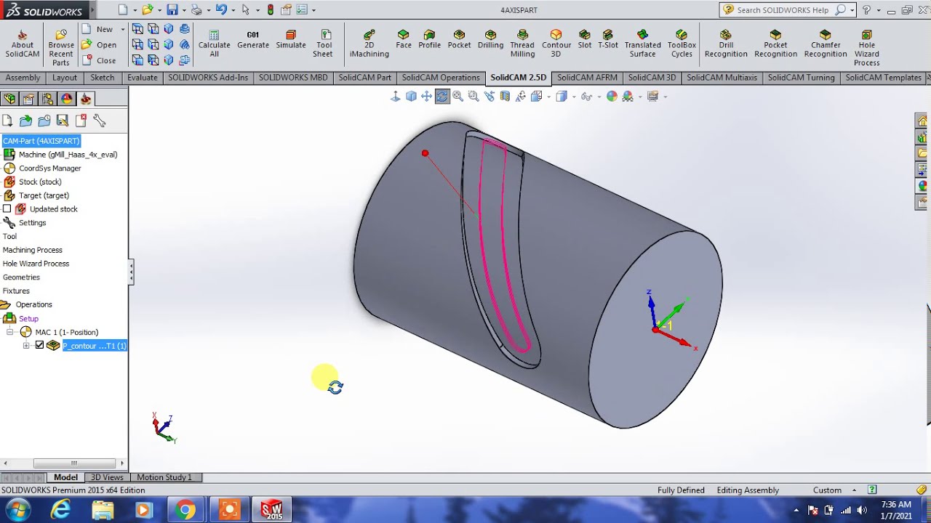The width and height of the screenshot is (931, 523).
Task: Toggle the Updated stock checkbox
Action: [x=7, y=209]
